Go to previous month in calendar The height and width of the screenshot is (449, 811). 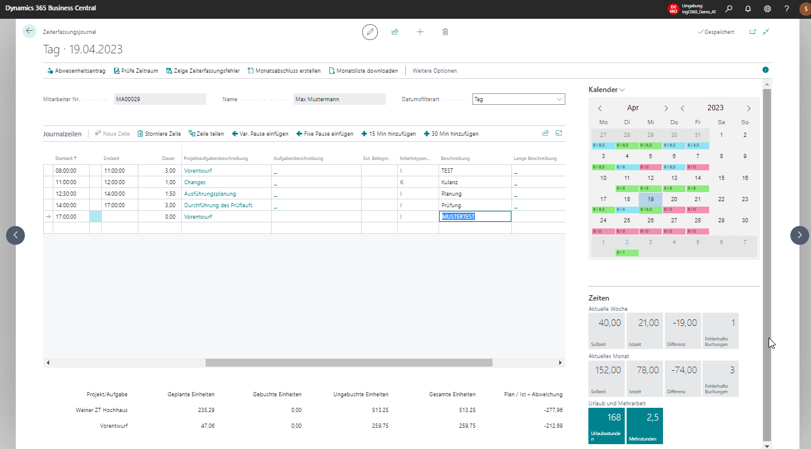(600, 108)
